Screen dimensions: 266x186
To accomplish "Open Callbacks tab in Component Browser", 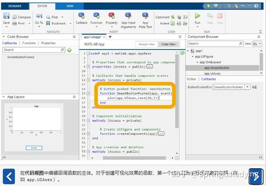I will pos(209,79).
